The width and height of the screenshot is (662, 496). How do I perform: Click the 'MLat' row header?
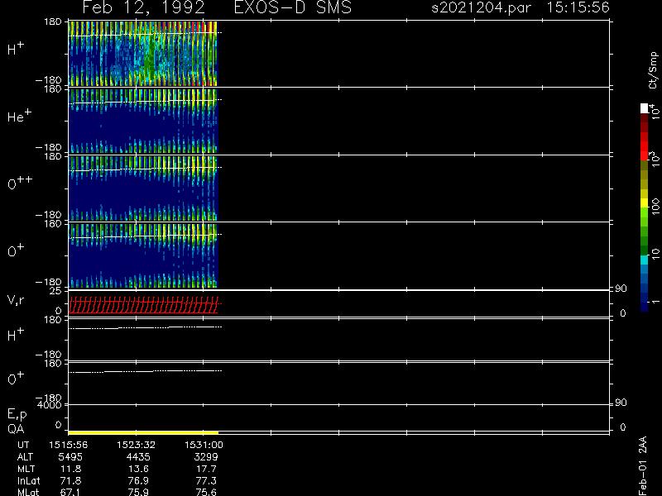pos(28,492)
